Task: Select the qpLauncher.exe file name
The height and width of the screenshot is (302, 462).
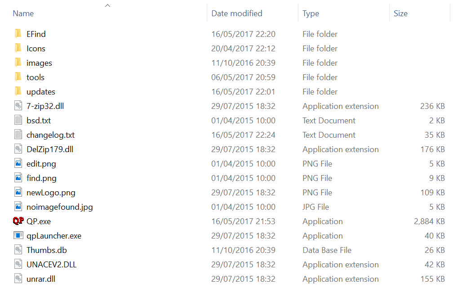Action: point(54,236)
